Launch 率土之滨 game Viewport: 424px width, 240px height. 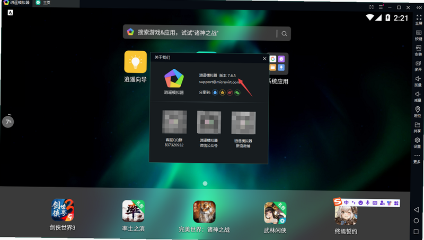coord(134,211)
